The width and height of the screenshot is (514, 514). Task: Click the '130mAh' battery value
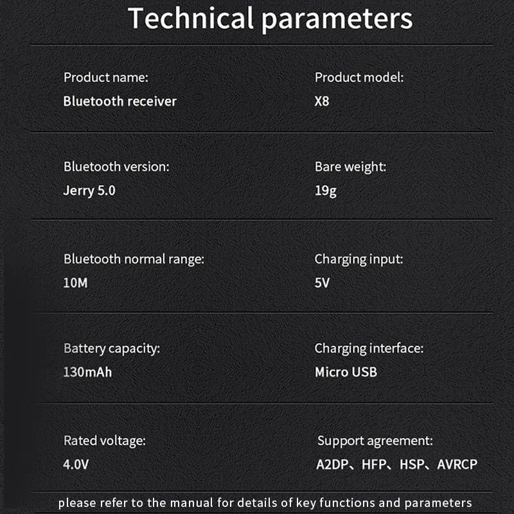point(87,373)
